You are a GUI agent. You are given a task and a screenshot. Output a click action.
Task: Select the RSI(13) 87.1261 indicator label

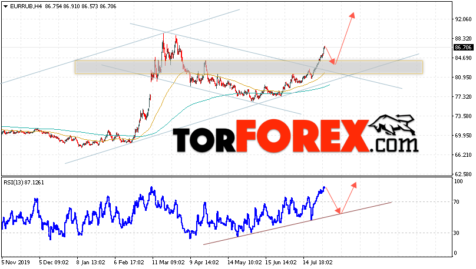pyautogui.click(x=24, y=183)
